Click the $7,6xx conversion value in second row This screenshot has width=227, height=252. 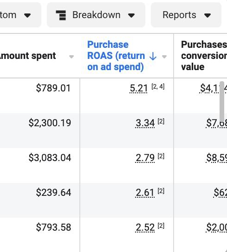(216, 123)
